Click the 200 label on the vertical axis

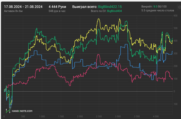[x=176, y=66]
